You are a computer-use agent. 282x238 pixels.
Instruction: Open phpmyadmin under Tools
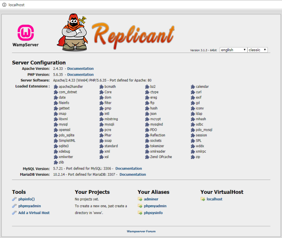(x=29, y=206)
